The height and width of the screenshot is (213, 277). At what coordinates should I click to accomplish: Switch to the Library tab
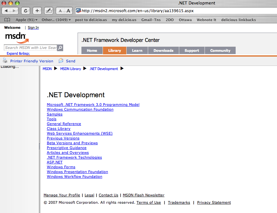(114, 51)
